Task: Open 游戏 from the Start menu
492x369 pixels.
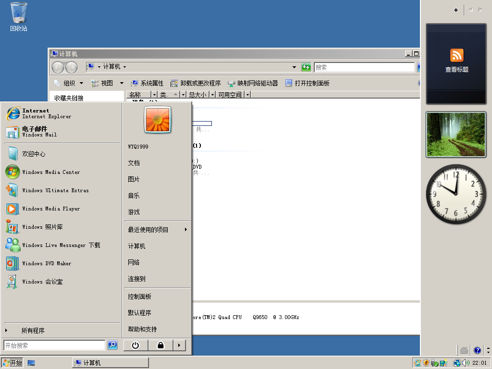Action: (158, 212)
